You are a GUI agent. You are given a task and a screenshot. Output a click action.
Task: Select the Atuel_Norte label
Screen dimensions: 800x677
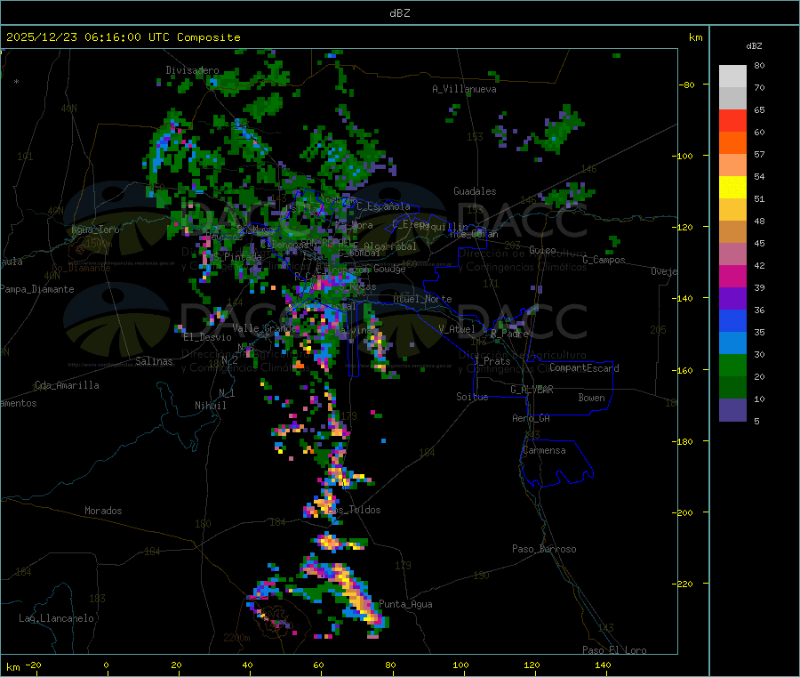point(422,299)
